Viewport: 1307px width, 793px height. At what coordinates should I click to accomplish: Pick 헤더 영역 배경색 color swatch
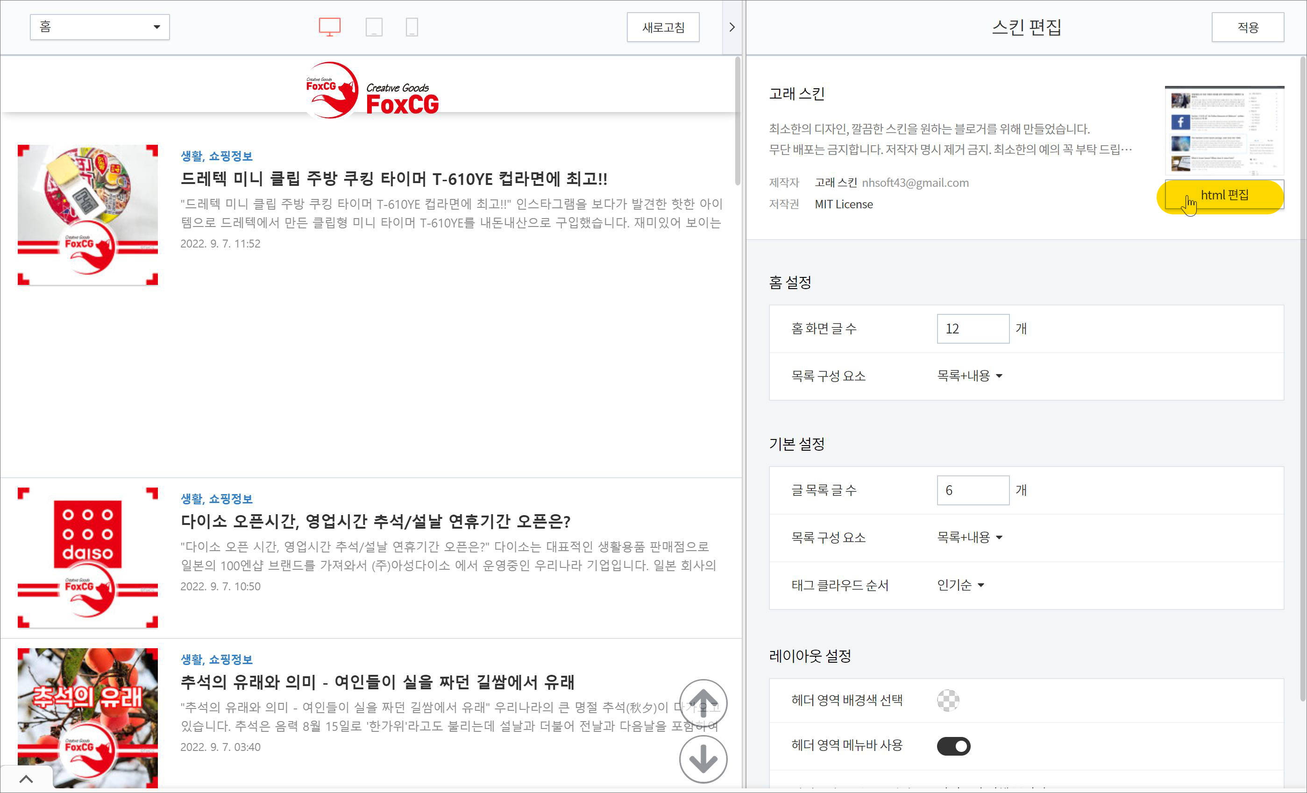(x=948, y=700)
